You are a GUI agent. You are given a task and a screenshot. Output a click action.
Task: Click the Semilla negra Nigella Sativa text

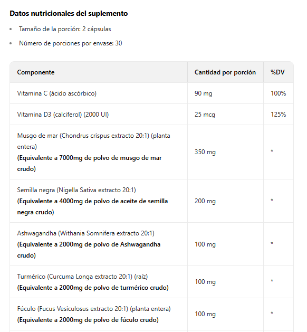[x=76, y=190]
